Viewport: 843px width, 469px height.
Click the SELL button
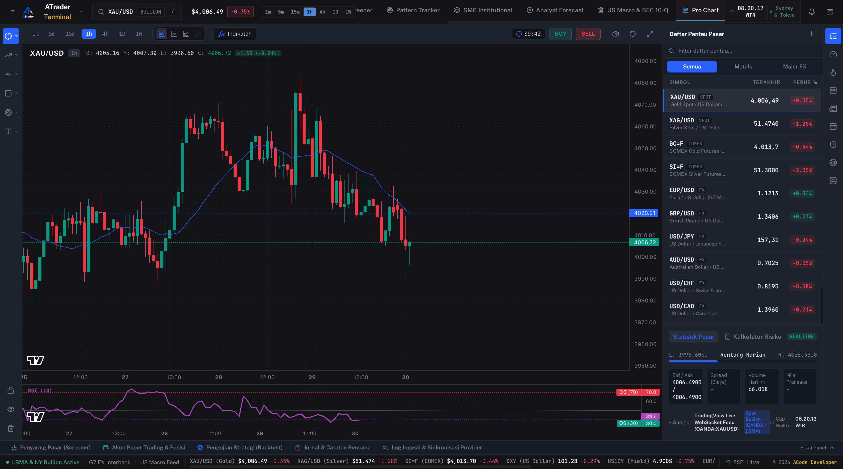[x=588, y=34]
